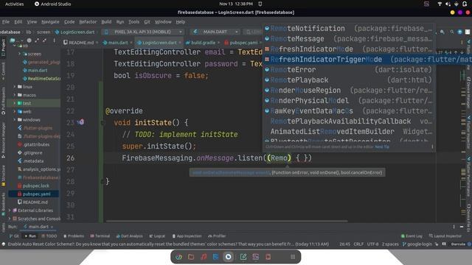Select pubspec.lock in project tree
This screenshot has width=472, height=265.
[x=35, y=185]
